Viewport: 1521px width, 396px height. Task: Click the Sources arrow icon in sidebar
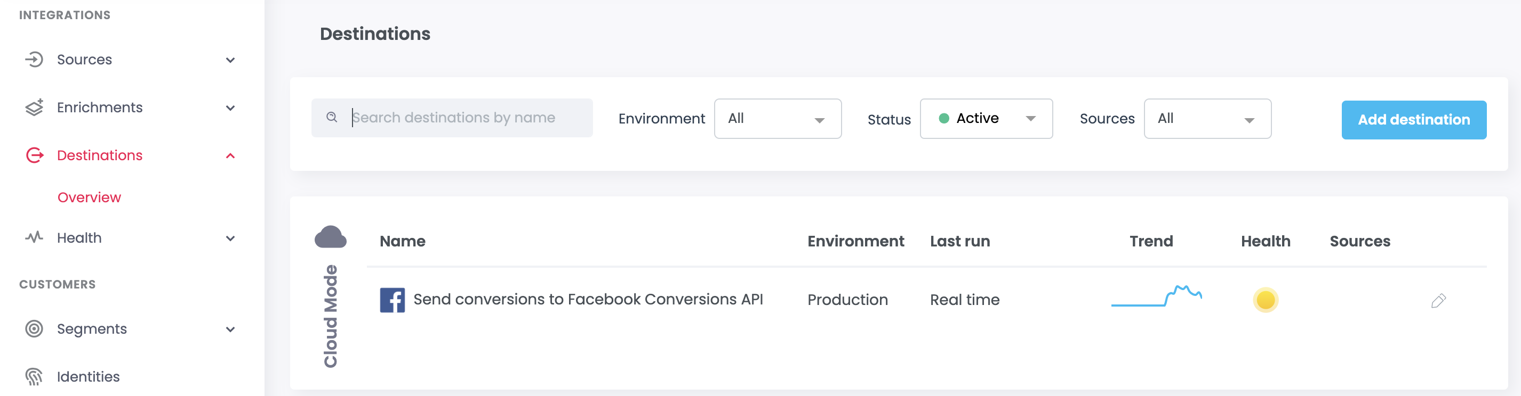click(x=34, y=60)
